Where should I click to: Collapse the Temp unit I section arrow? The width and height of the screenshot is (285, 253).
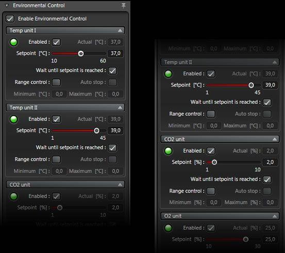120,30
